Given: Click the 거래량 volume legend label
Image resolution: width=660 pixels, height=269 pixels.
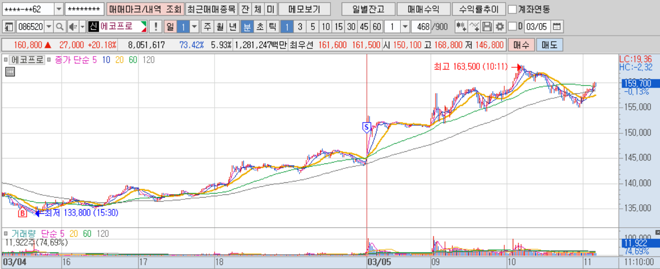Looking at the screenshot, I should [x=24, y=234].
